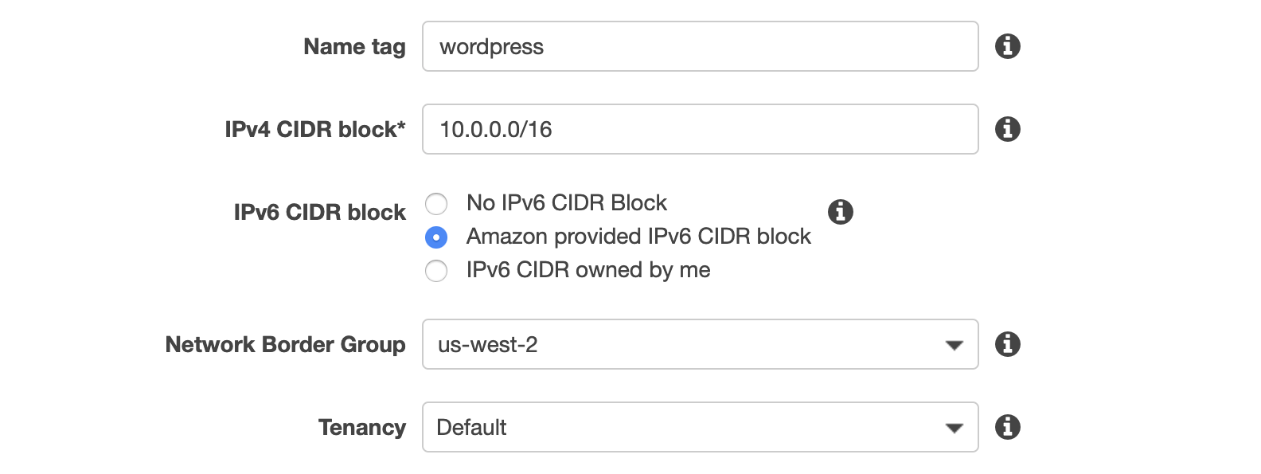Click 'IPv6 CIDR owned by me' option text
The height and width of the screenshot is (474, 1261).
pos(588,270)
